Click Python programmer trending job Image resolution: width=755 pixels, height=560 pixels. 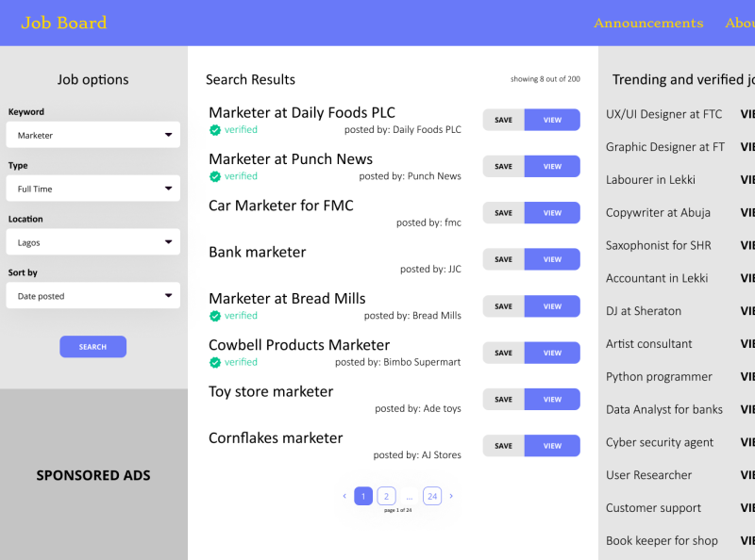659,377
